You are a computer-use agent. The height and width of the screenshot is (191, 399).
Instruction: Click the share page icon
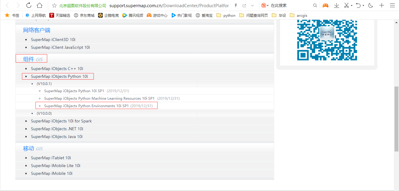[244, 5]
